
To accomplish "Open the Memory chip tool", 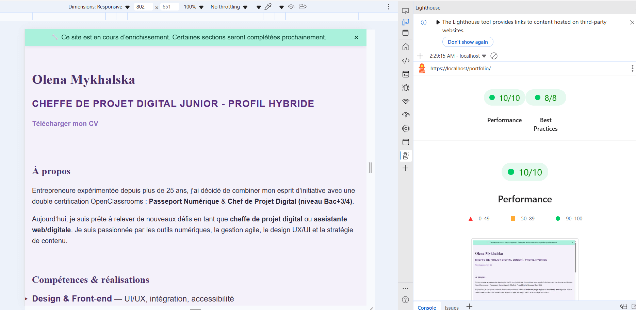I will tap(406, 128).
